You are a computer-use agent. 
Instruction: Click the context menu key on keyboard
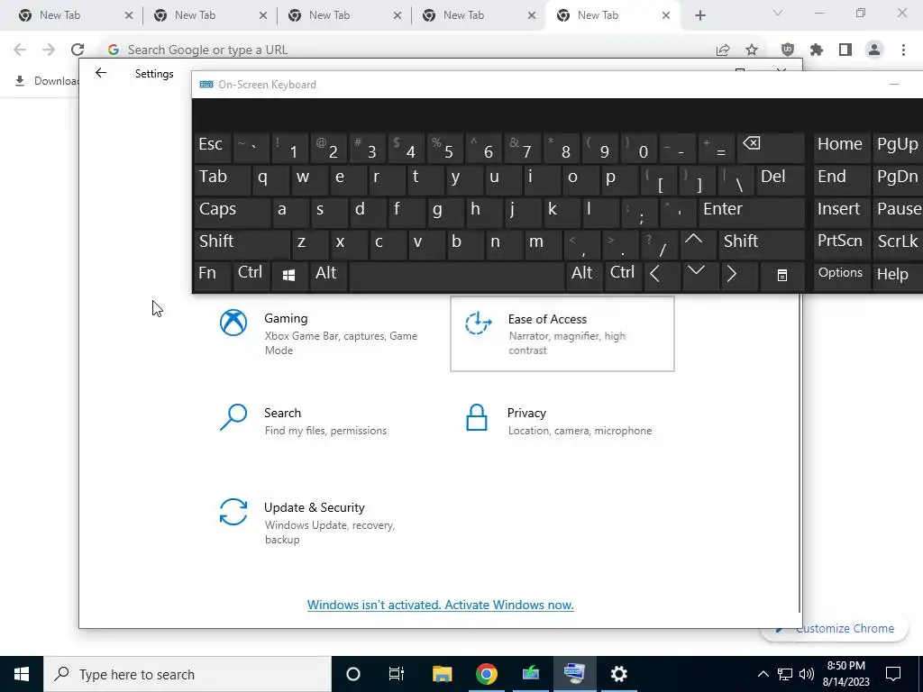tap(781, 276)
